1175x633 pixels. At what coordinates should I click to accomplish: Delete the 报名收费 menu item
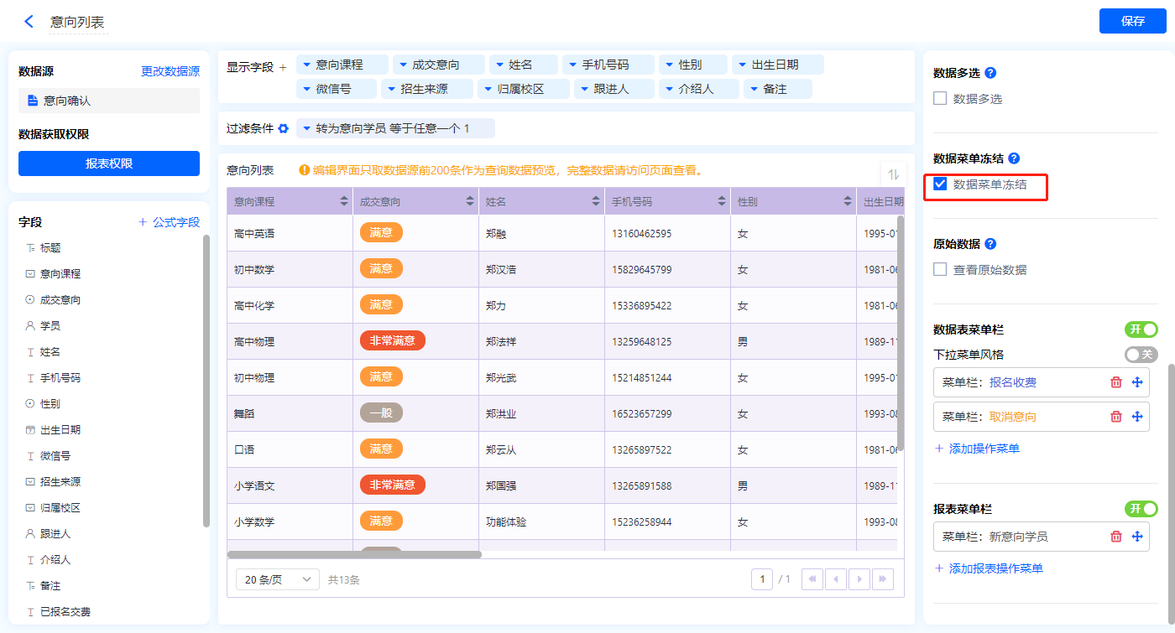pyautogui.click(x=1115, y=382)
